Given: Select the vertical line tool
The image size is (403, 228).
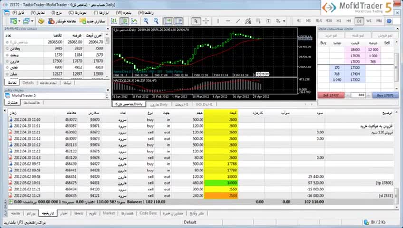Looking at the screenshot, I should [x=218, y=21].
